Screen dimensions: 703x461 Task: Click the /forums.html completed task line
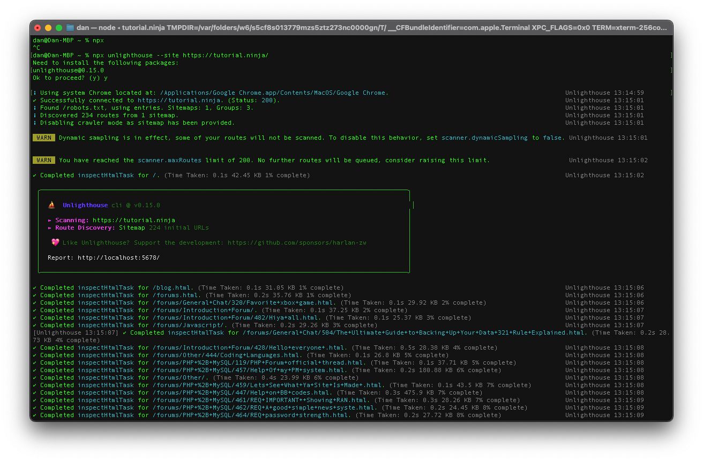[x=192, y=295]
